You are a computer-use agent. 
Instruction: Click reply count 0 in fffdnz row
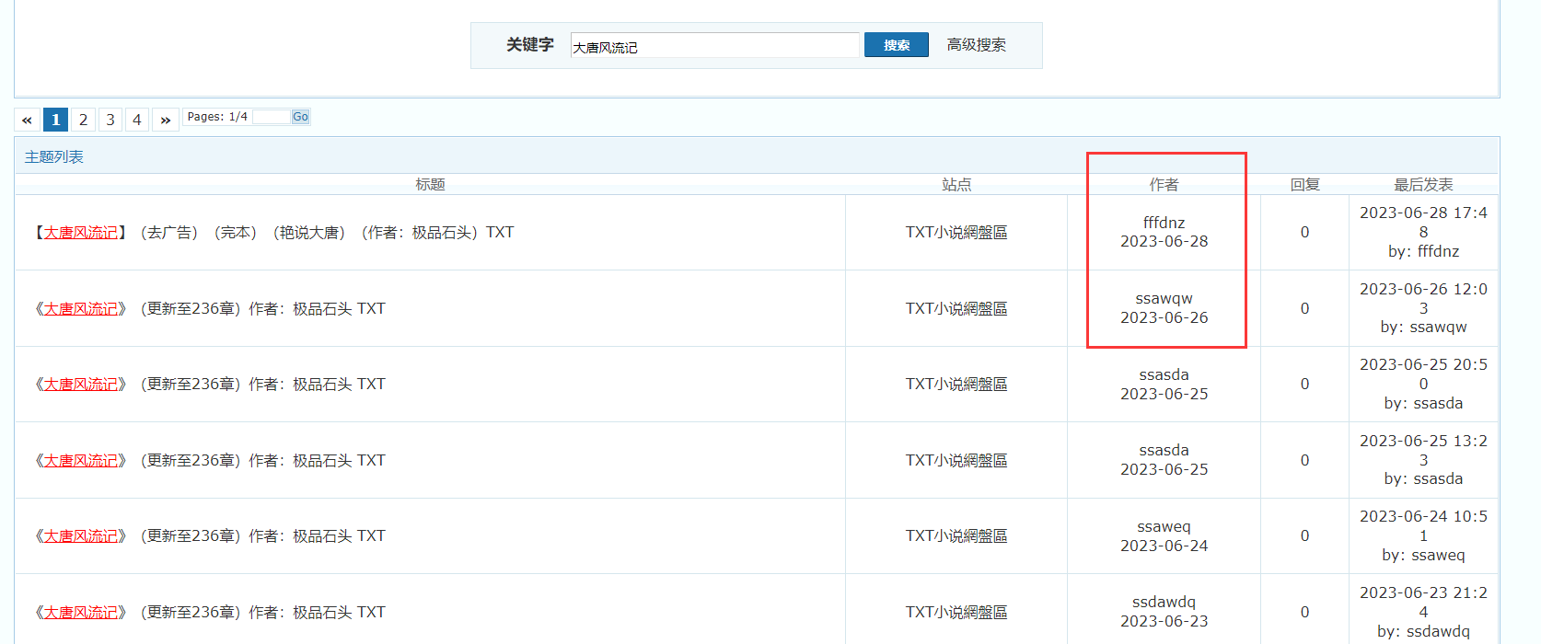tap(1304, 233)
